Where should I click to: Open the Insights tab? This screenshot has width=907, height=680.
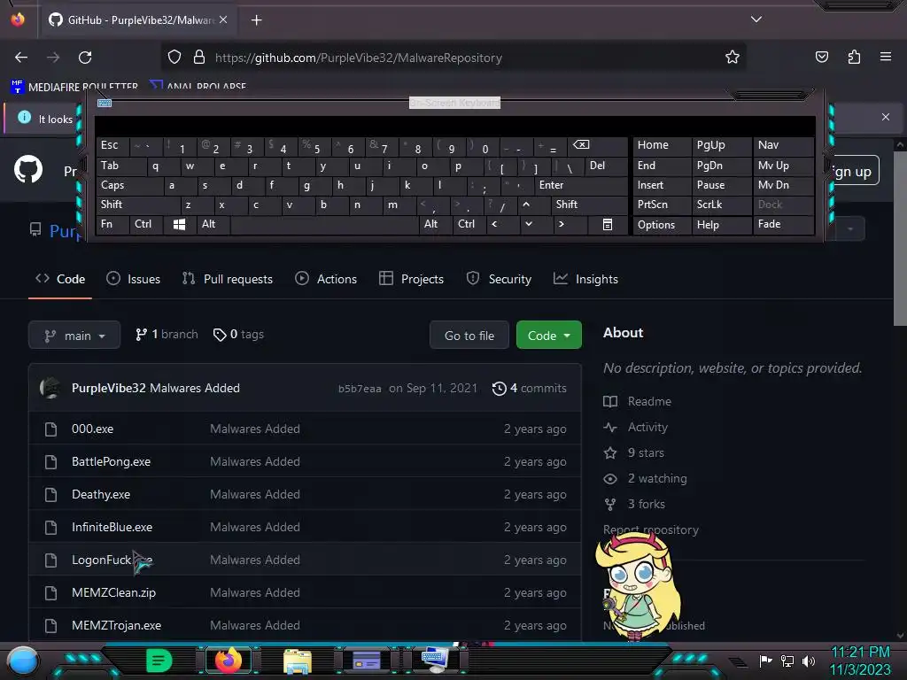[586, 279]
